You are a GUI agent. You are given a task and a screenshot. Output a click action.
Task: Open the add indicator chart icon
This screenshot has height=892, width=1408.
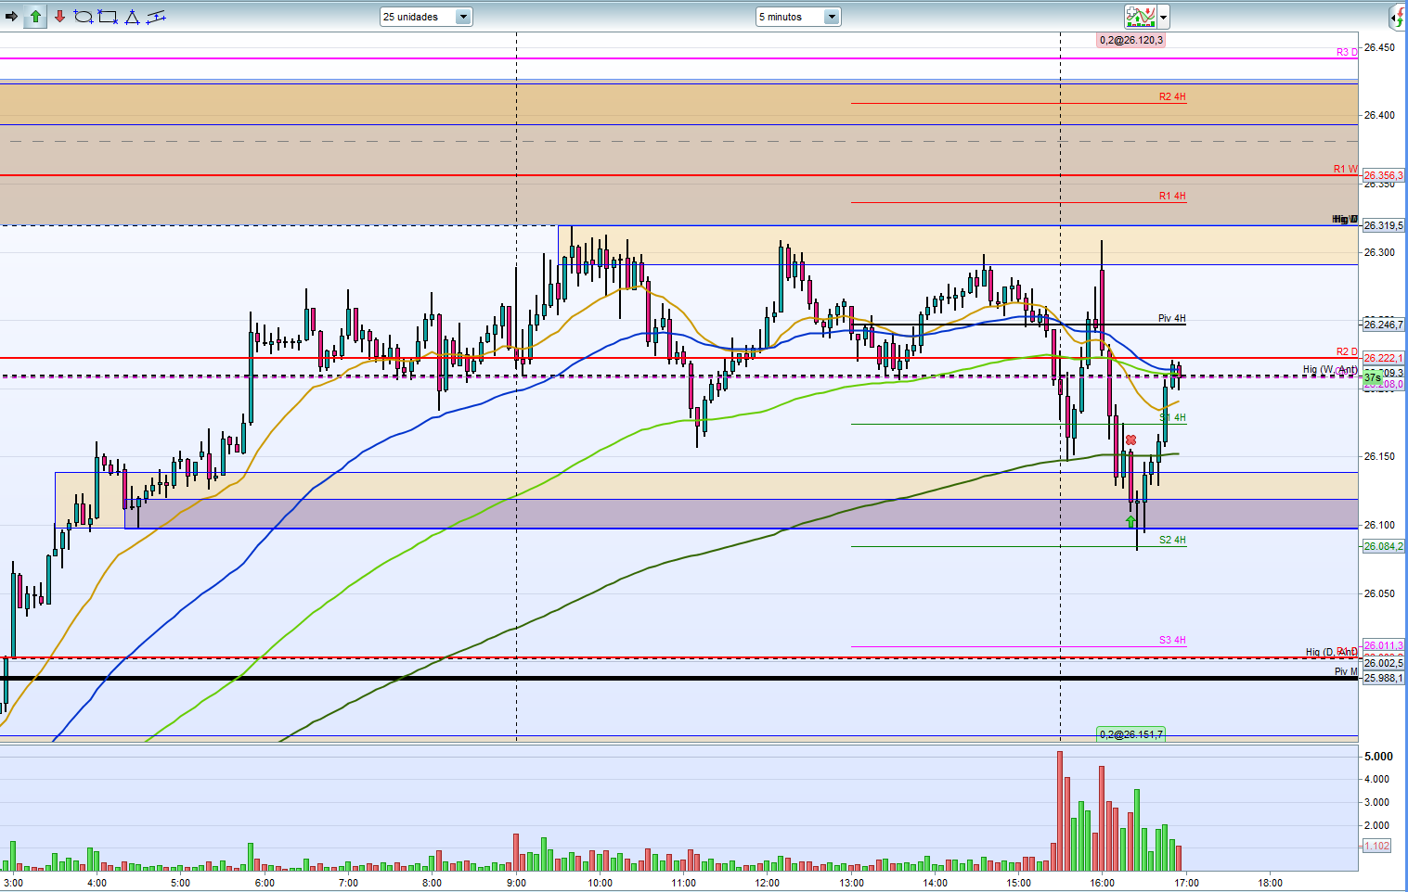click(1141, 17)
